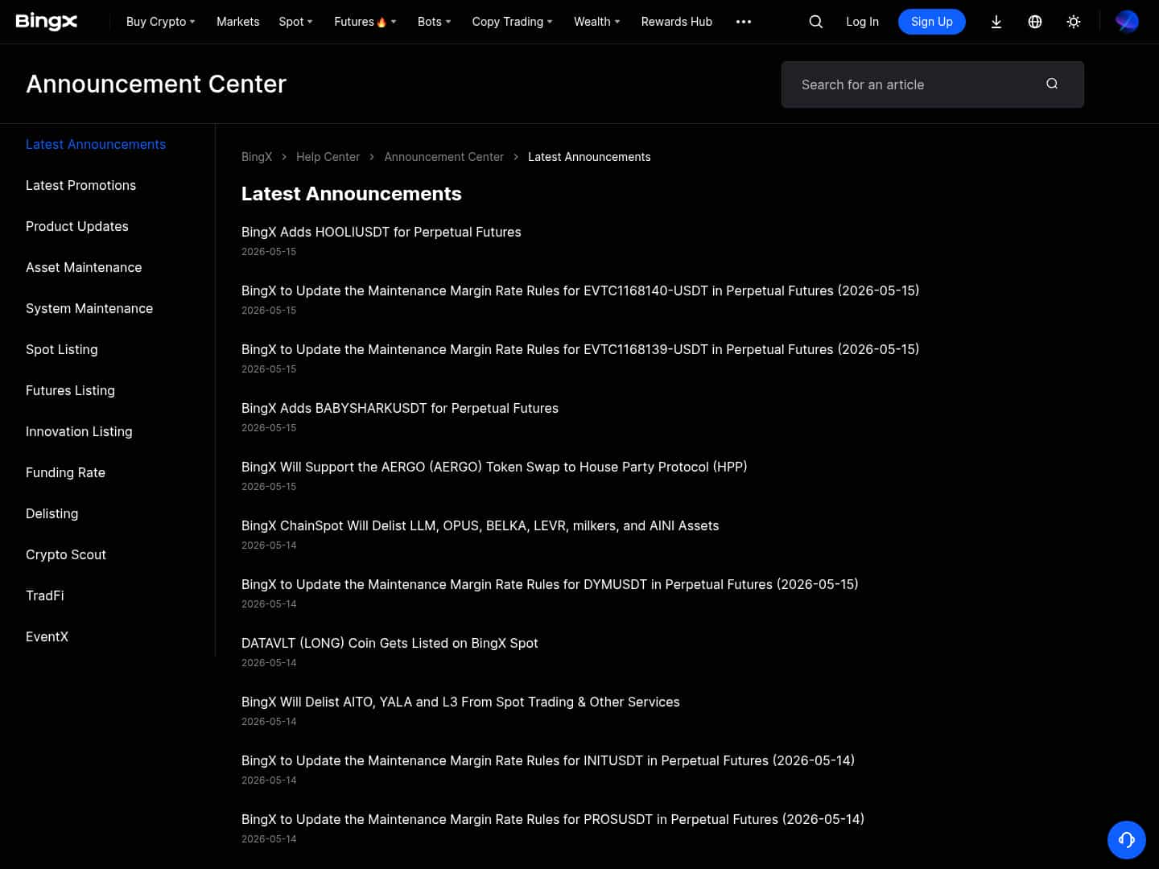Click the Sign Up button
The height and width of the screenshot is (869, 1159).
pos(932,22)
